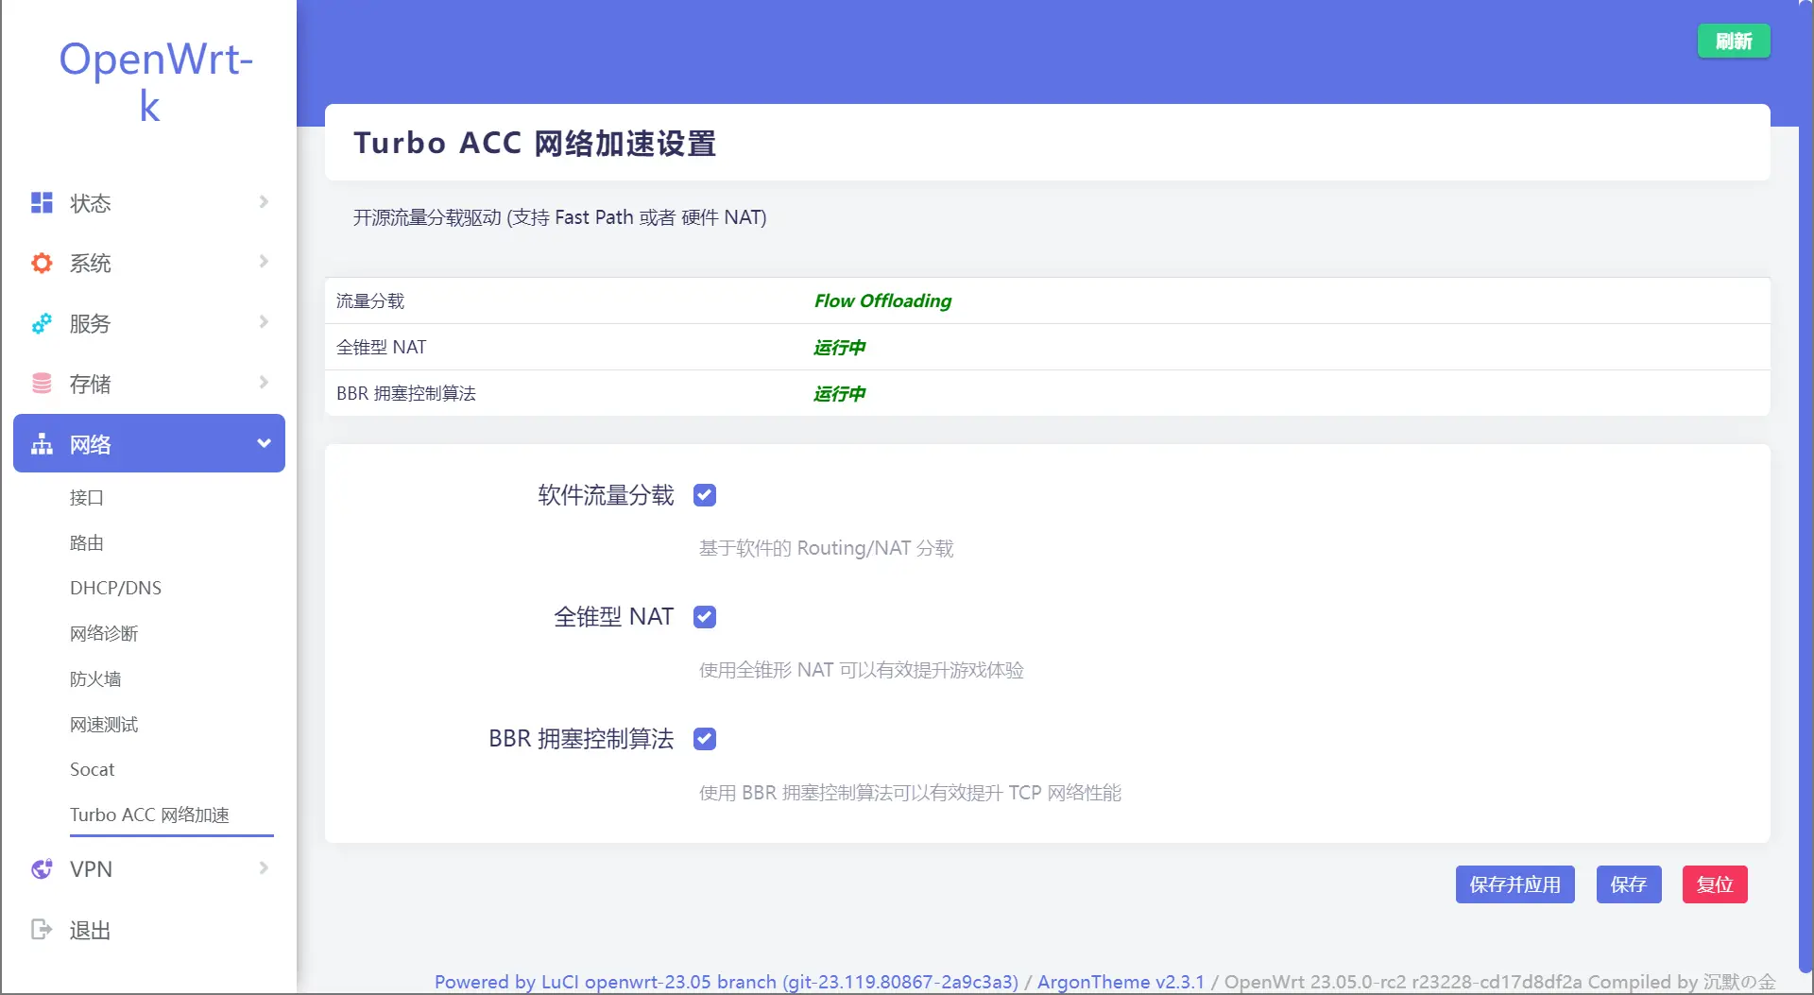Viewport: 1814px width, 995px height.
Task: Toggle the 全锥型 NAT checkbox
Action: pos(705,617)
